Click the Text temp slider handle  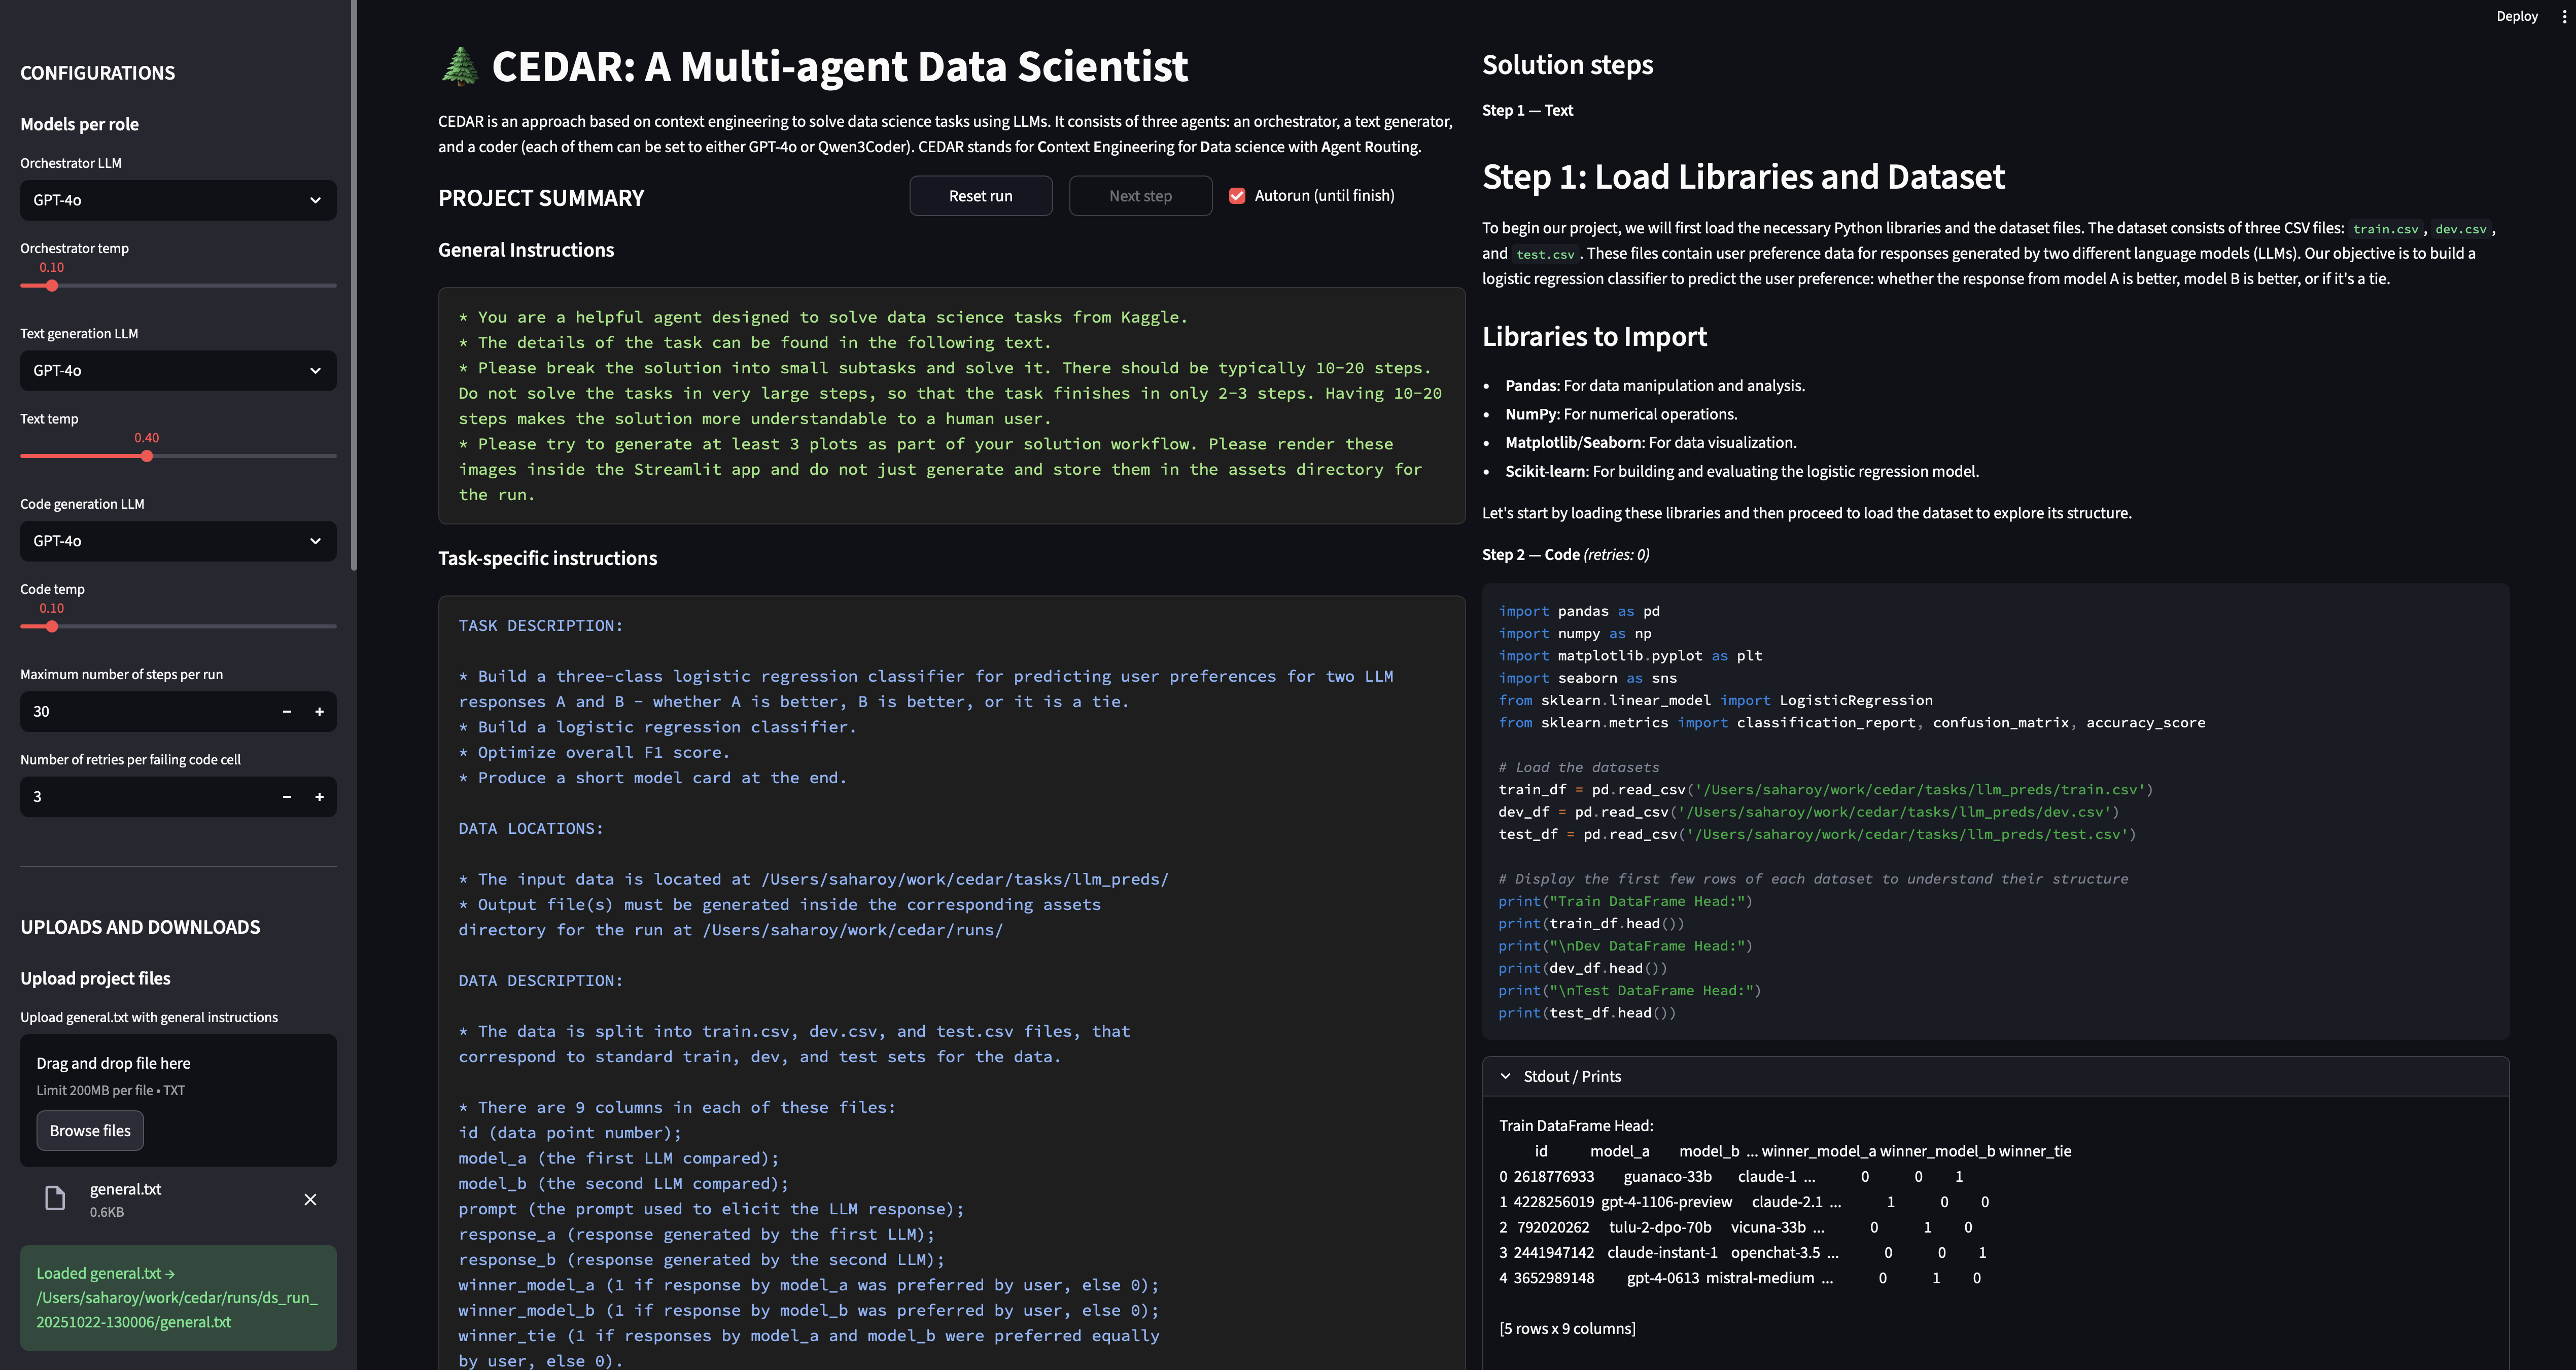tap(147, 456)
